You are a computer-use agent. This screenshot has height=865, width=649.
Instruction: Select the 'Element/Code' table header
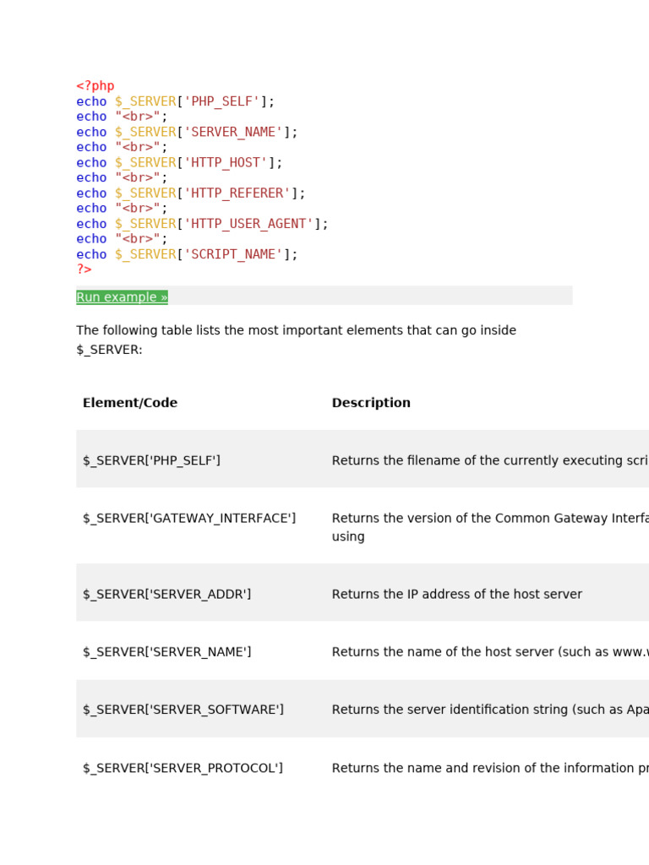[x=130, y=403]
